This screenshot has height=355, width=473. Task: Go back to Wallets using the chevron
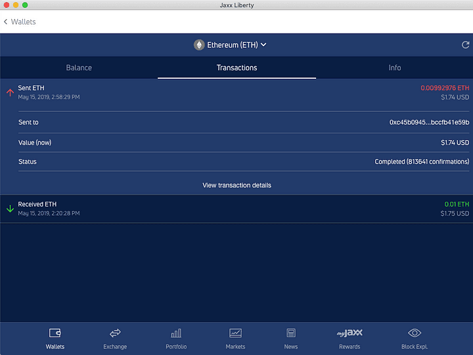[5, 22]
